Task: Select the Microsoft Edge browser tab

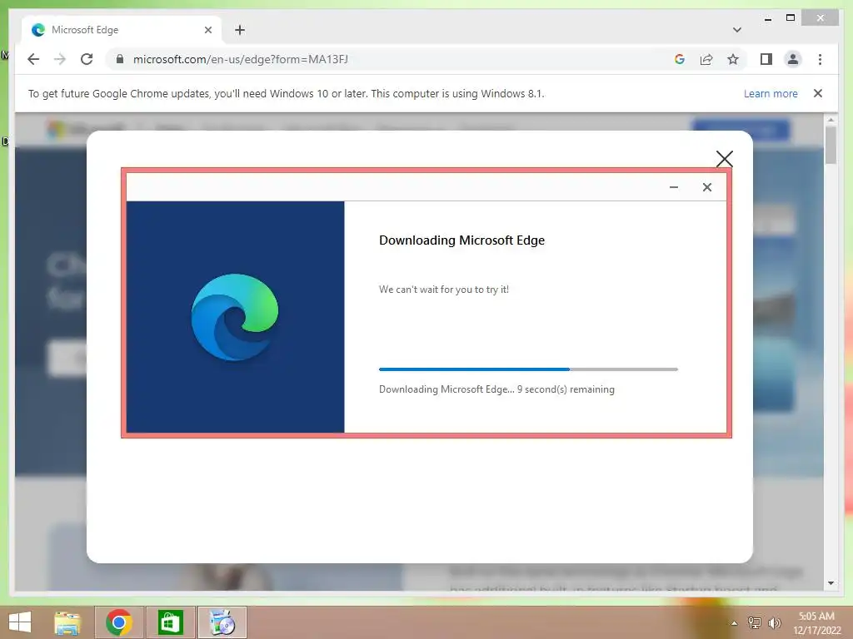Action: [x=122, y=30]
